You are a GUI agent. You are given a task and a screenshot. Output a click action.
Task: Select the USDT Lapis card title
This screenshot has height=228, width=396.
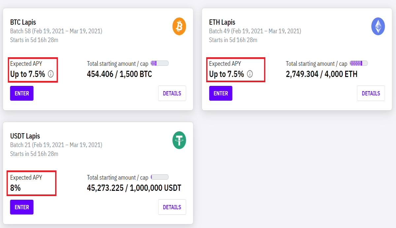(25, 136)
